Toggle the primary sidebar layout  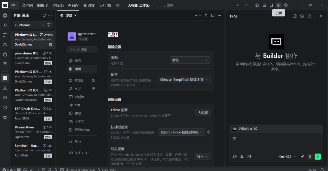pyautogui.click(x=257, y=5)
